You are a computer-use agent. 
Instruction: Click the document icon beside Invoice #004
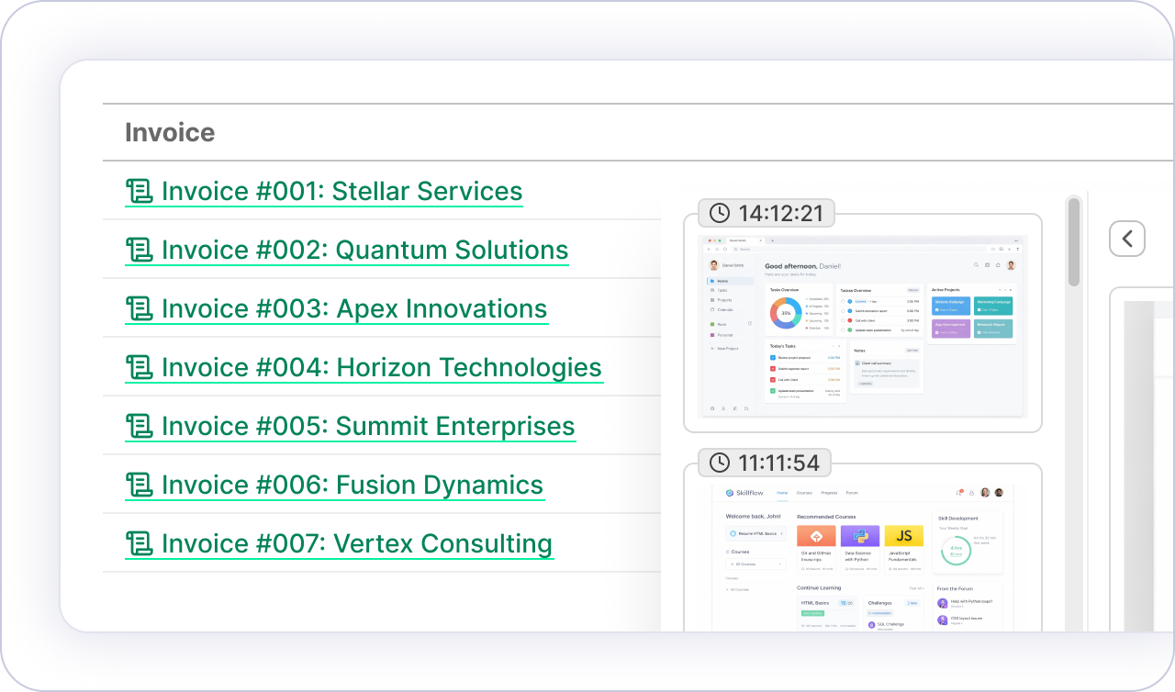click(139, 367)
